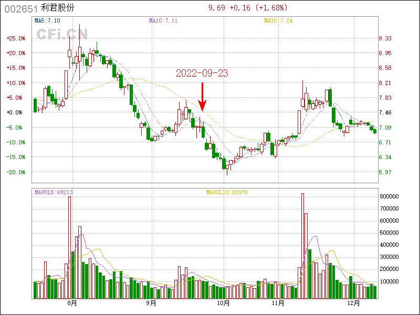Click the CFi.CN watermark logo

(x=62, y=34)
